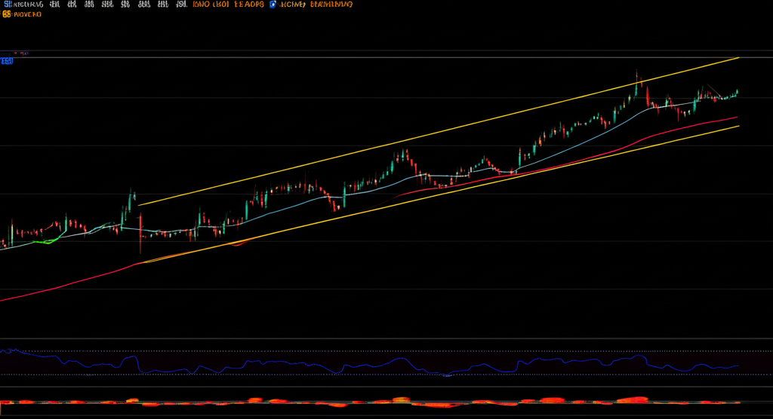The width and height of the screenshot is (773, 419).
Task: Click the blue square icon in the top toolbar
Action: coord(273,4)
